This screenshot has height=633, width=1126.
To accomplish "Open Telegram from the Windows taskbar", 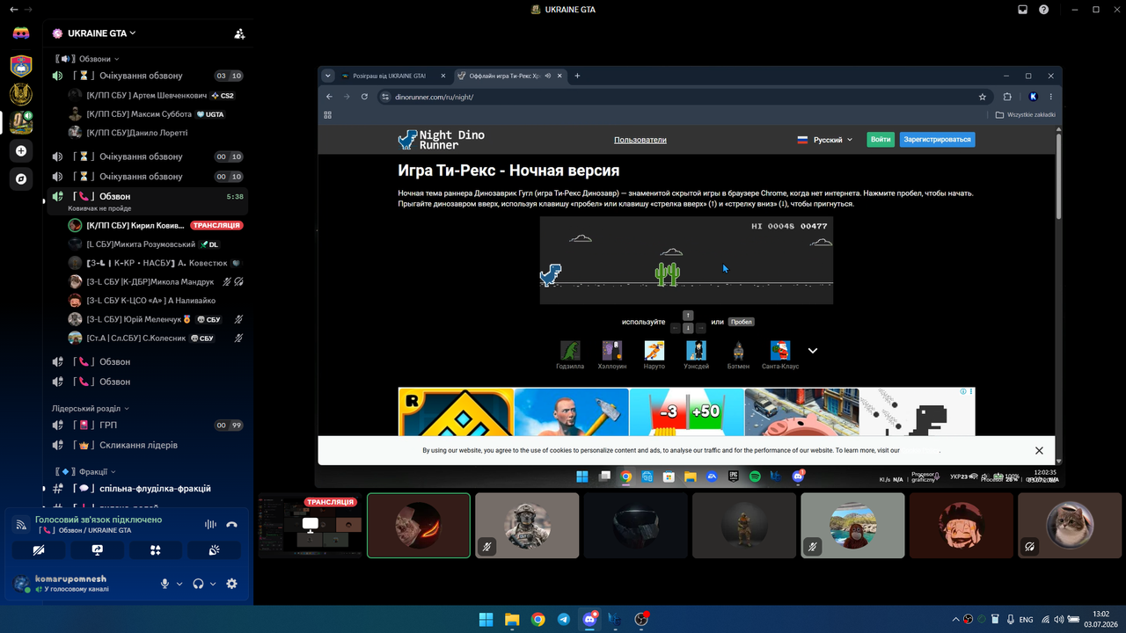I will pyautogui.click(x=564, y=620).
